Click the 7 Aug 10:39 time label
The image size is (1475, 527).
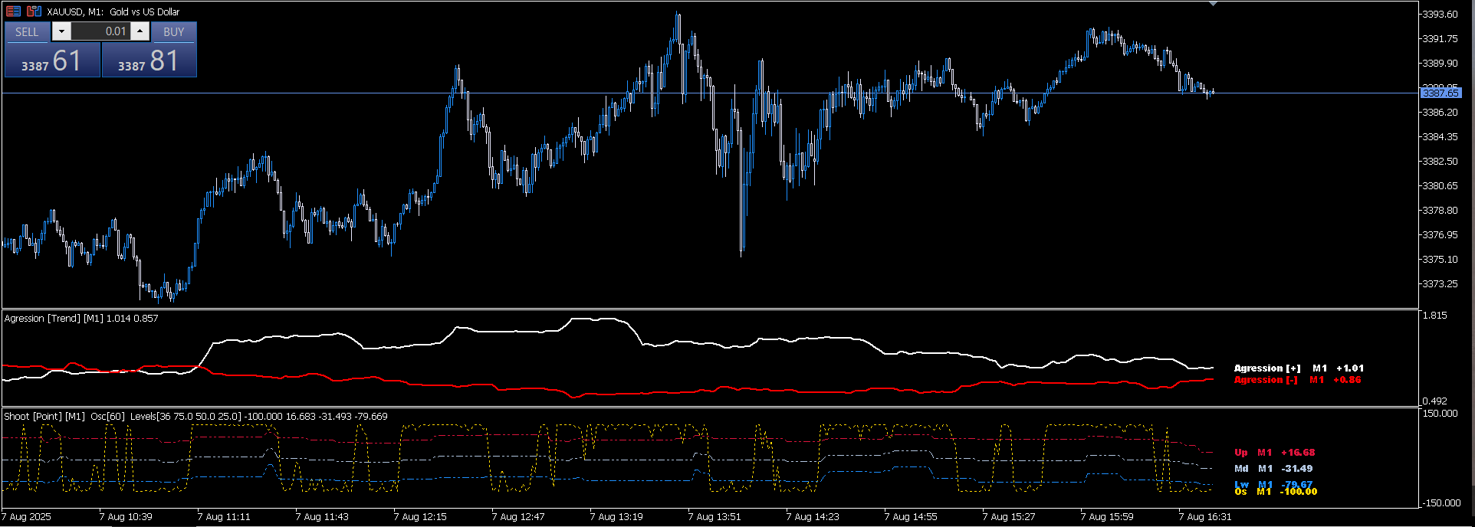[x=126, y=517]
